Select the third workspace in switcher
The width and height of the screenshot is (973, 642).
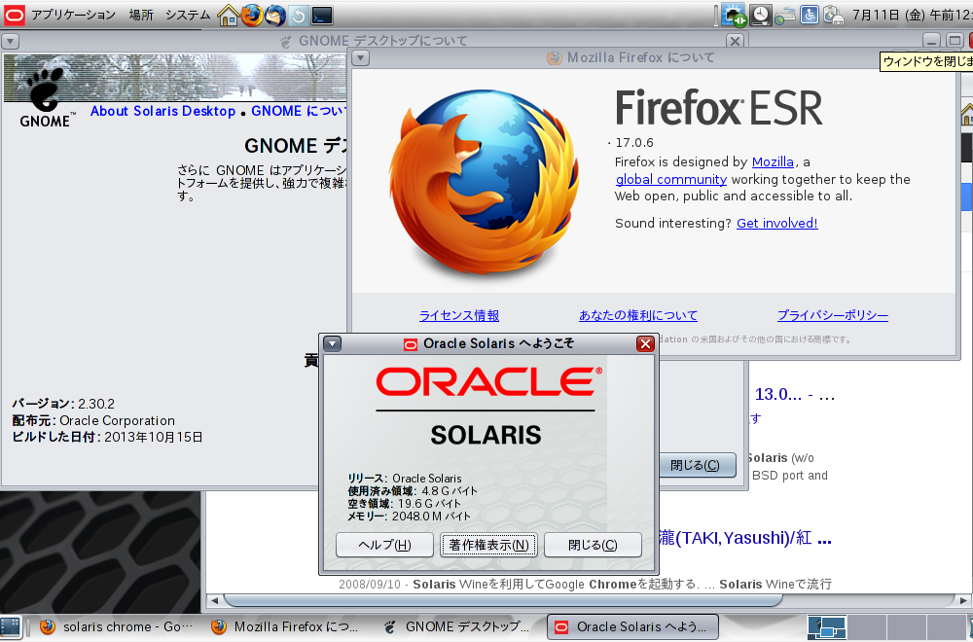[907, 627]
